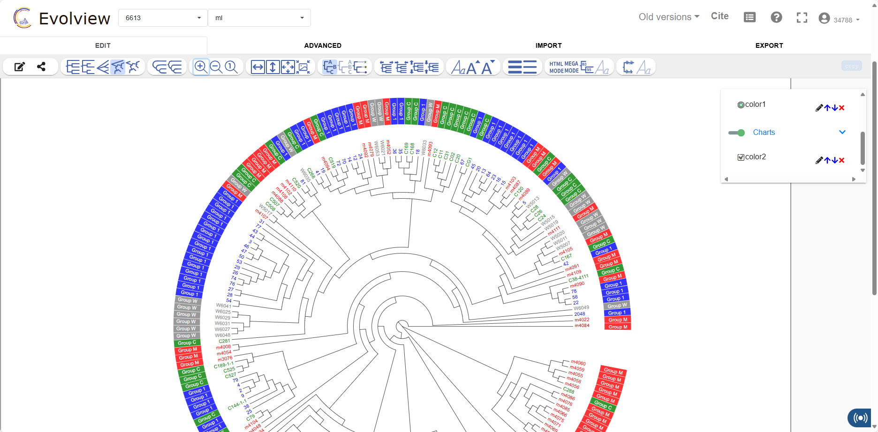Click the edit tree pencil-square icon
Image resolution: width=878 pixels, height=432 pixels.
pos(19,67)
